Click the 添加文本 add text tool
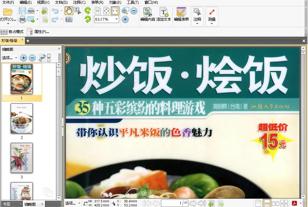Screen dimensions: 308x207 pyautogui.click(x=164, y=14)
